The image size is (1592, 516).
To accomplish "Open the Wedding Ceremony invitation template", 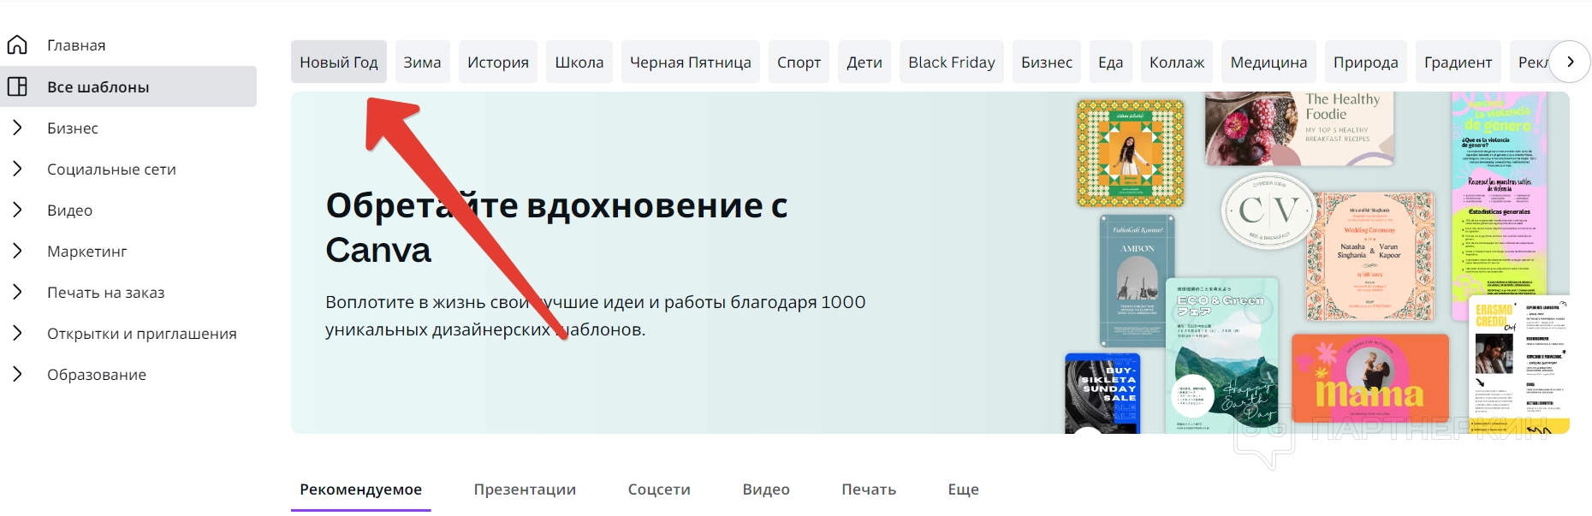I will (1369, 256).
